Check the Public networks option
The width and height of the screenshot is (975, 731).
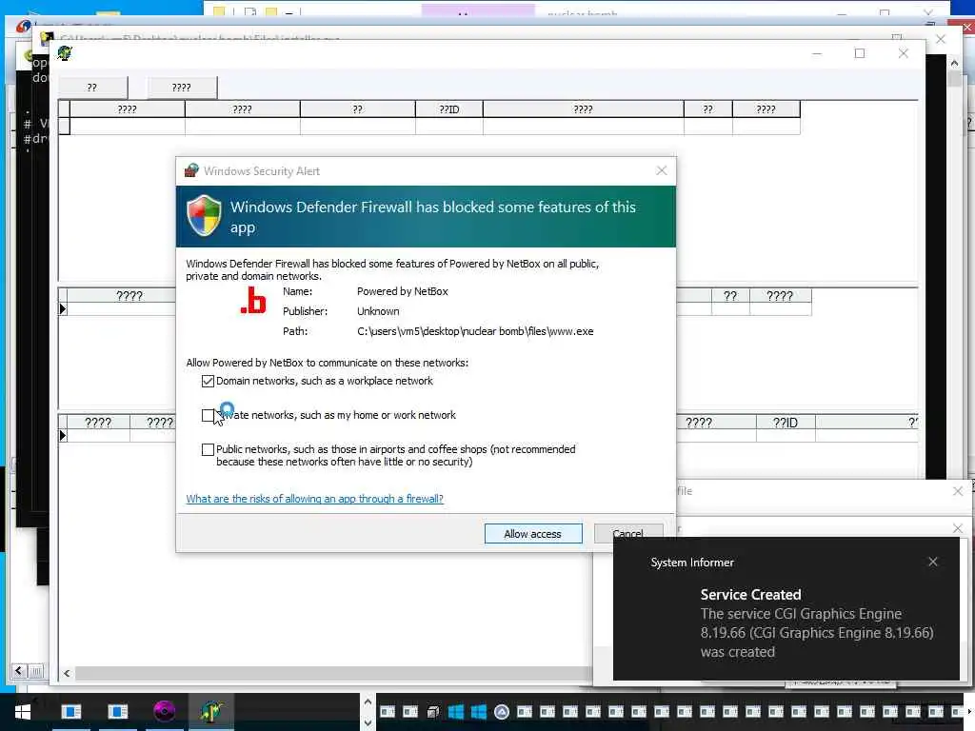pyautogui.click(x=208, y=449)
